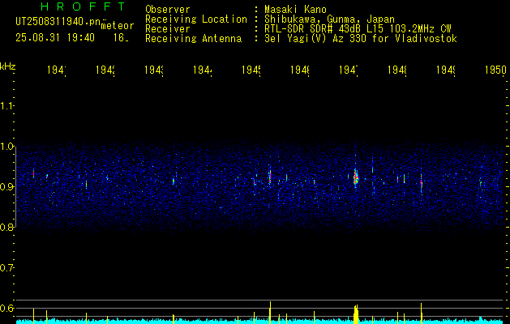The image size is (510, 324).
Task: Select the 3el Yagi(V) Az 330 antenna text
Action: [x=361, y=39]
